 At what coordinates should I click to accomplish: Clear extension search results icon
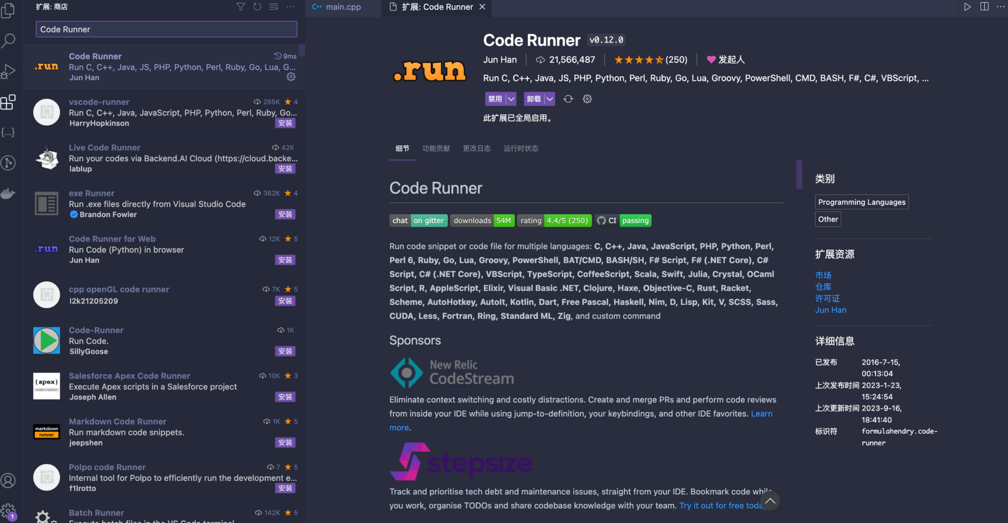tap(274, 7)
